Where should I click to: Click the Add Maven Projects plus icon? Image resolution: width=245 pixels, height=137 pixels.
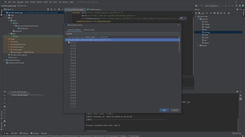[207, 13]
